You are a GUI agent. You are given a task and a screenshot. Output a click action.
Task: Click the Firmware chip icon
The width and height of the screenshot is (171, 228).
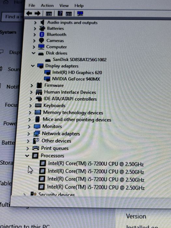click(x=39, y=85)
